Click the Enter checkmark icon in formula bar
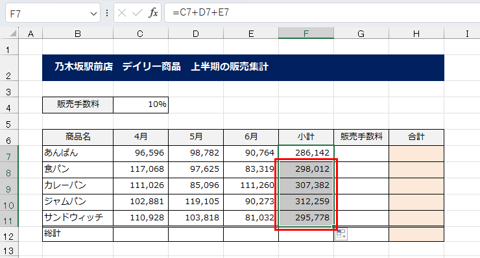 point(137,13)
